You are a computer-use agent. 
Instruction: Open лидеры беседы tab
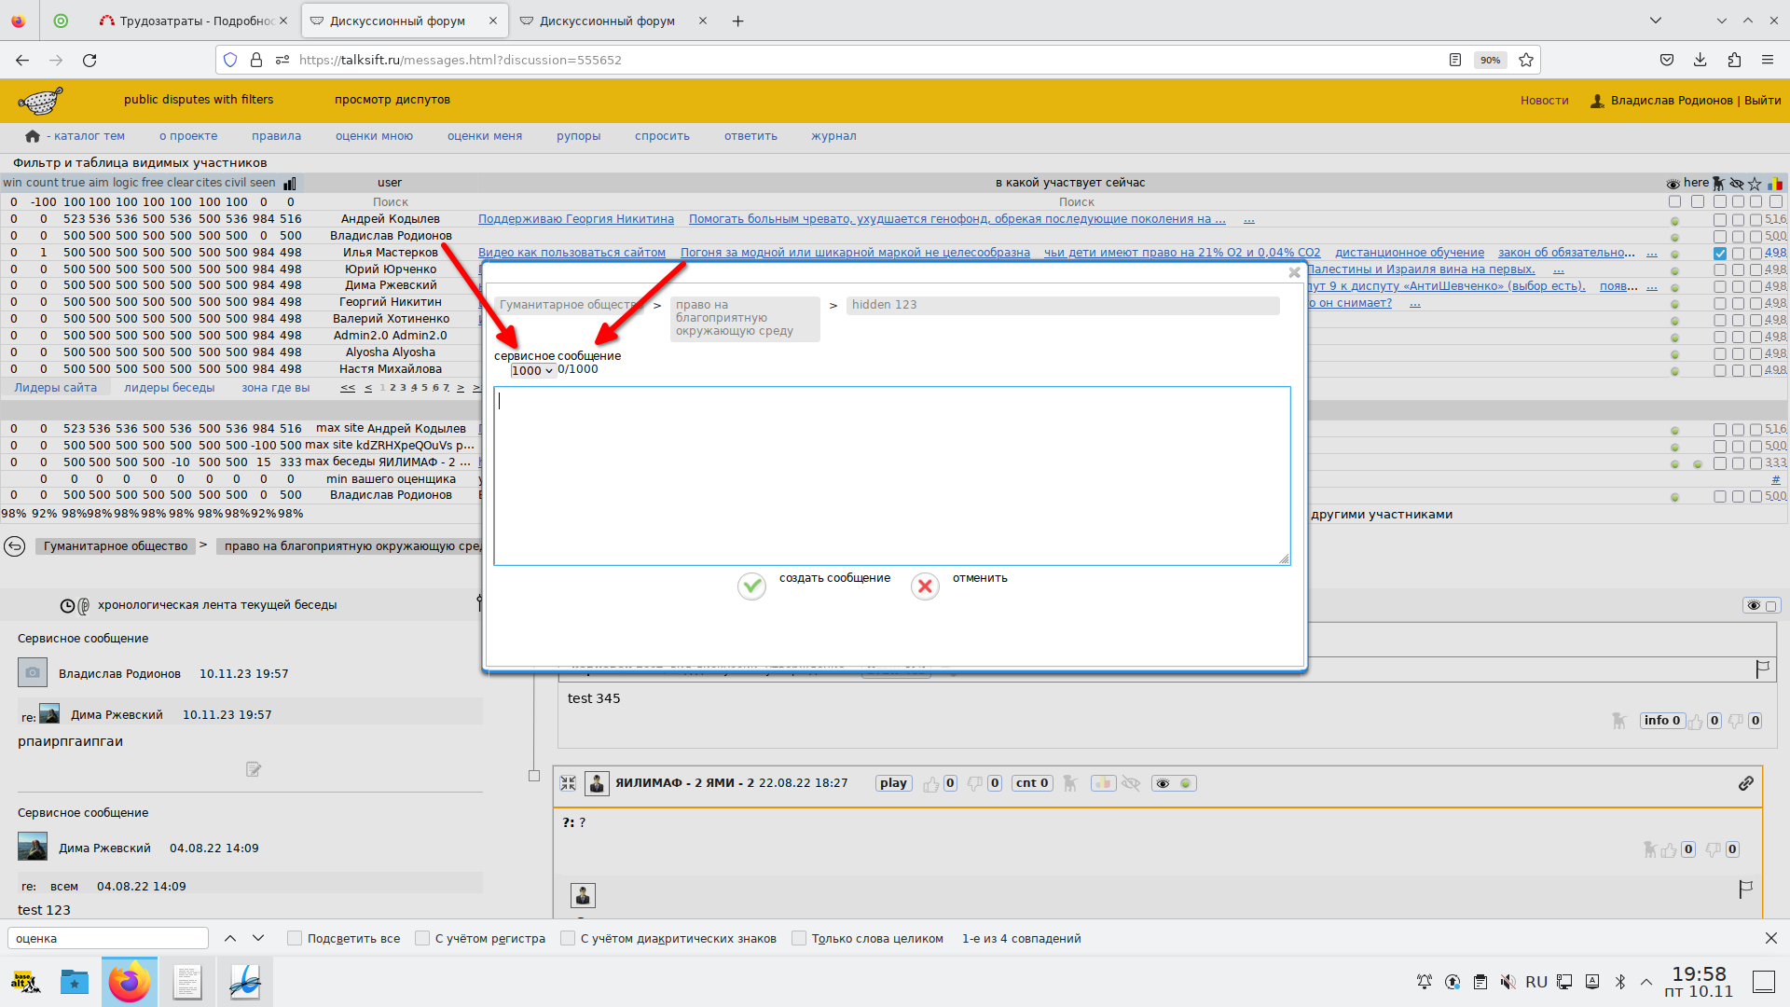coord(170,388)
